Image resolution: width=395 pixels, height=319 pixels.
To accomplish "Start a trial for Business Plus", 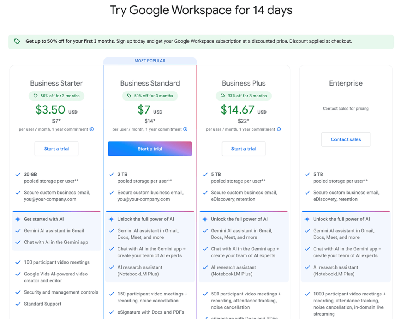I will pyautogui.click(x=243, y=149).
